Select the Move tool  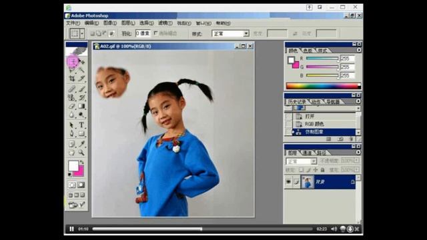tap(81, 62)
